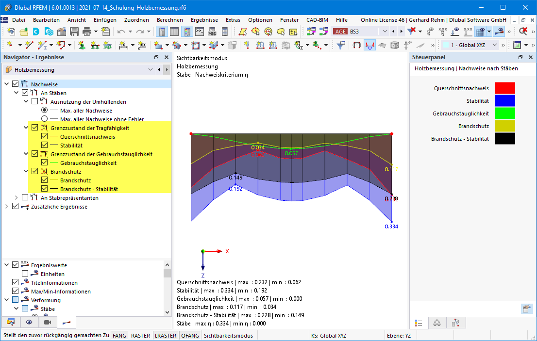Screen dimensions: 537x341
Task: Click the new rectangular surface icon
Action: pyautogui.click(x=158, y=45)
